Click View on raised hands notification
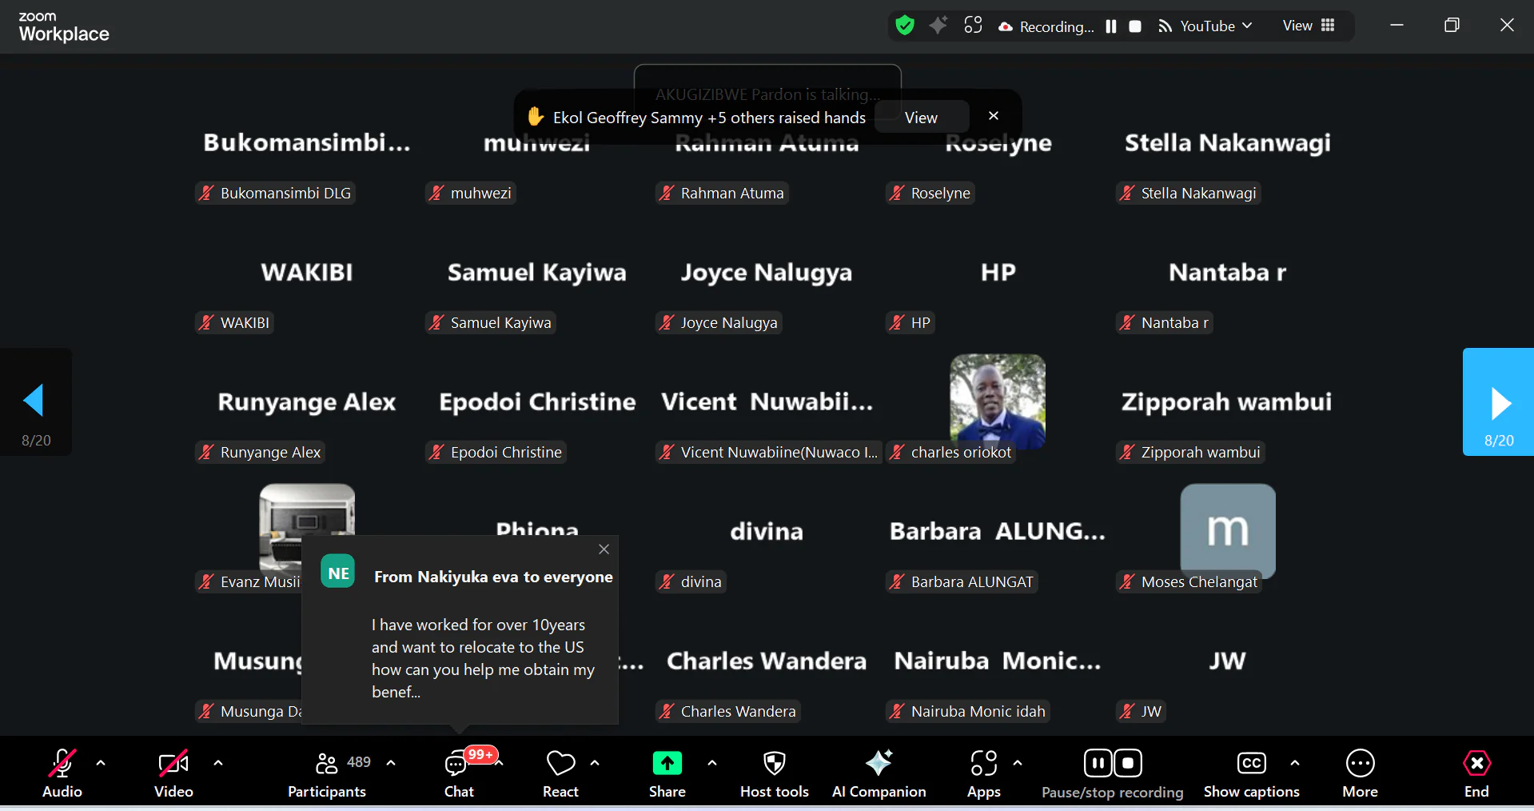 pos(921,118)
